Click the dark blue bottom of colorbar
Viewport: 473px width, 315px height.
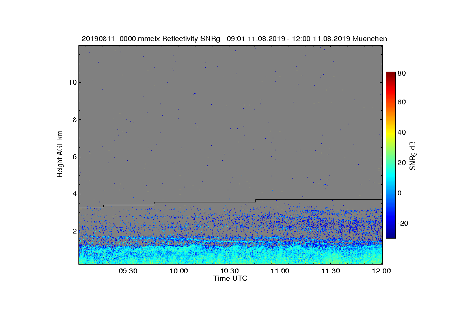pos(391,235)
